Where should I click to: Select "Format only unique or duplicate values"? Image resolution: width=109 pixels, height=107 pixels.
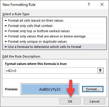coord(54,42)
